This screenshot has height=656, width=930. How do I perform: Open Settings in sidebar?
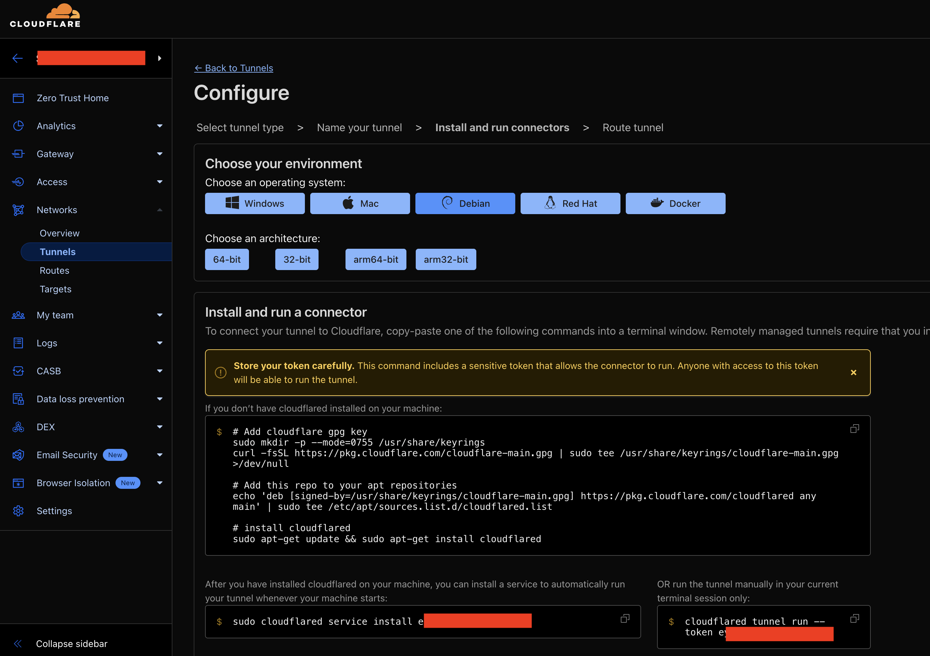(x=54, y=511)
